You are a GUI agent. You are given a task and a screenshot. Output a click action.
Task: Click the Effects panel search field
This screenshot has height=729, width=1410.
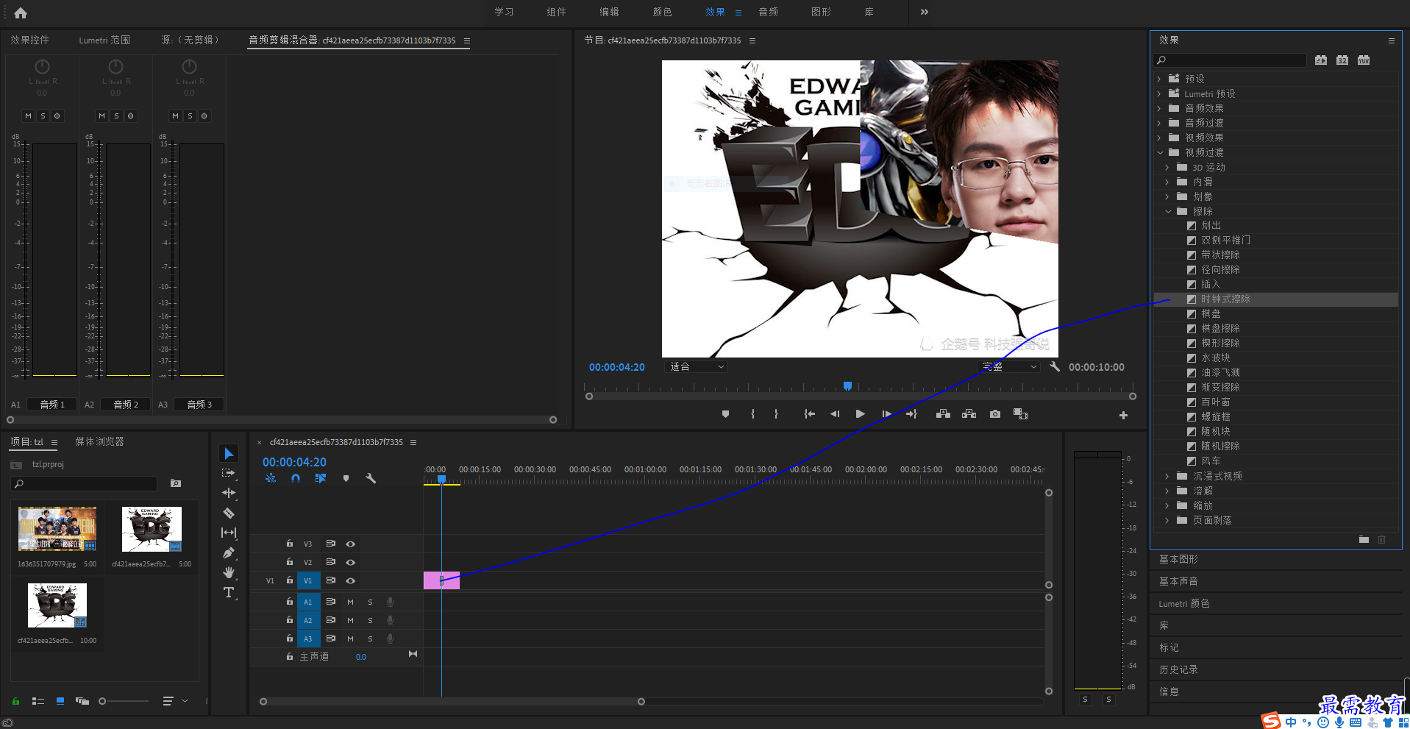(1231, 60)
